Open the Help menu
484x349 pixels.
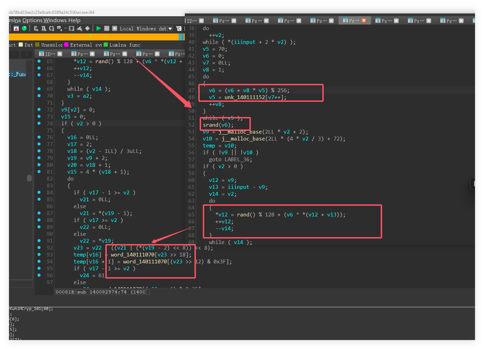pyautogui.click(x=74, y=20)
